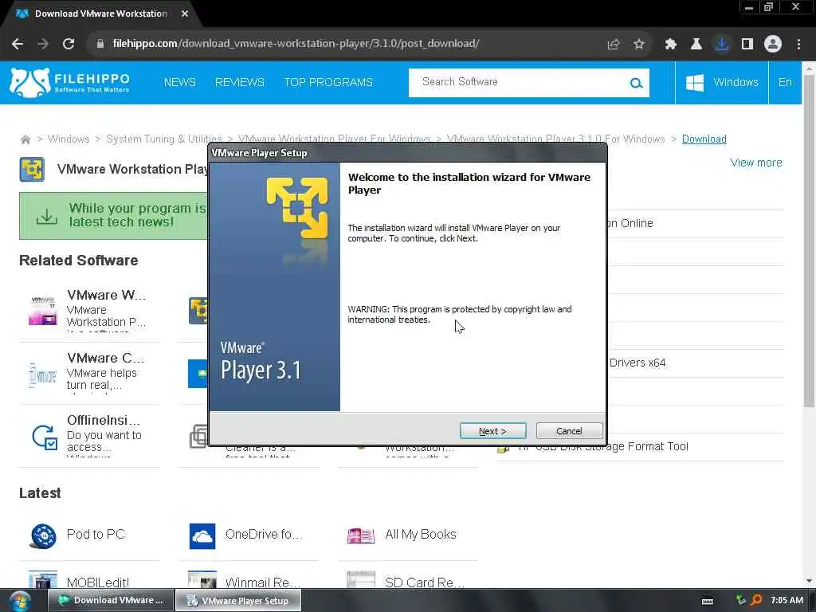Open Winmail Re... entry in Latest
Viewport: 816px width, 612px height.
[x=262, y=583]
